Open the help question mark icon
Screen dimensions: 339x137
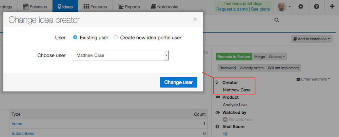(x=317, y=7)
